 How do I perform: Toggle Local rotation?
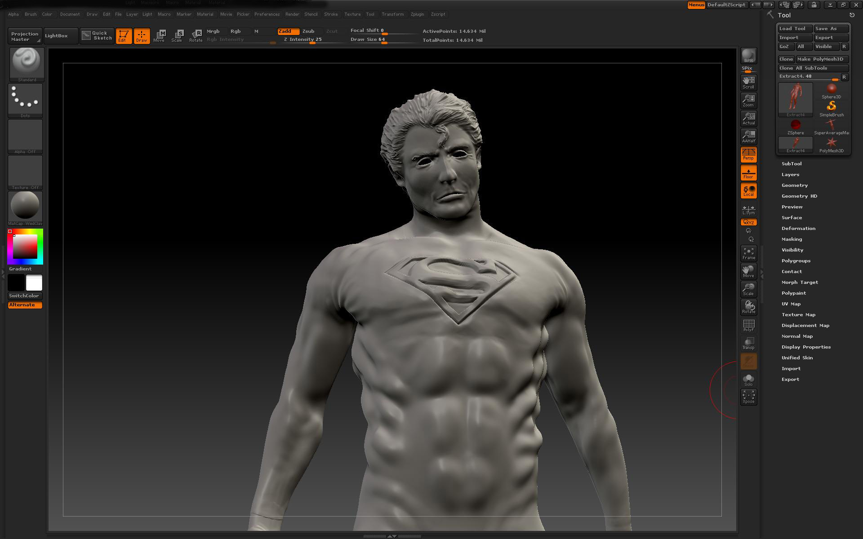[x=748, y=191]
